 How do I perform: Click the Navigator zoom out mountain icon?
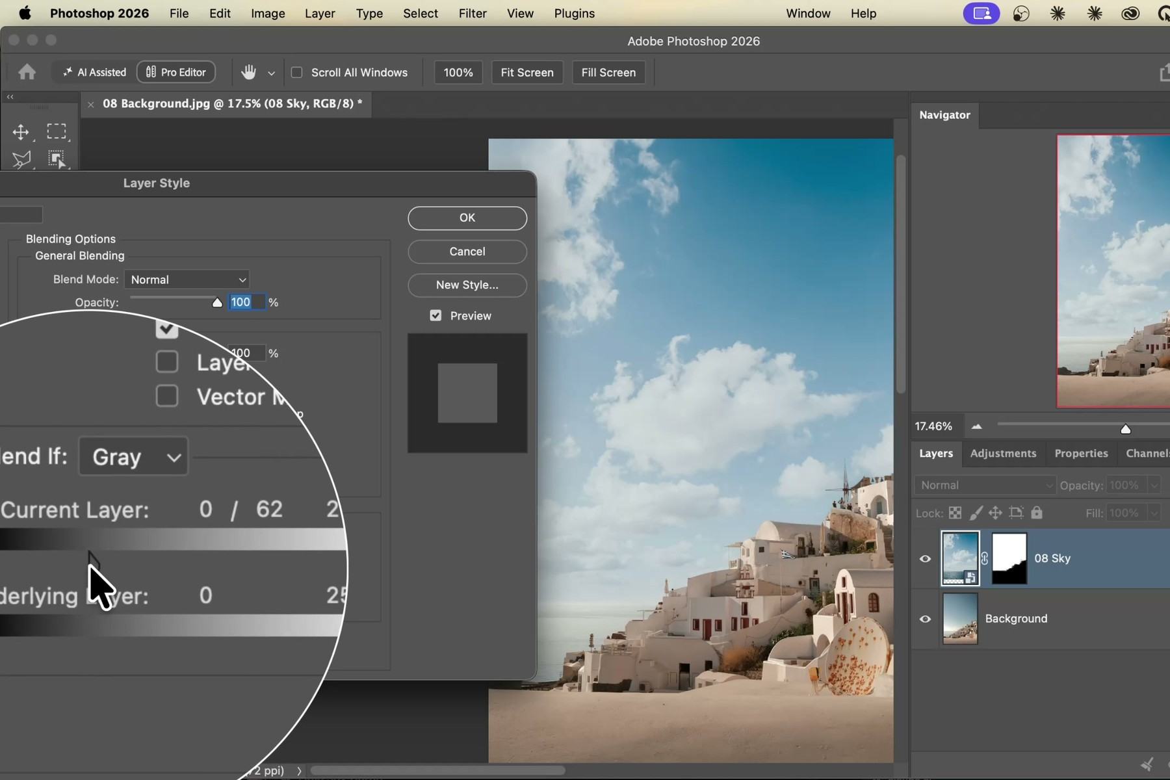976,426
